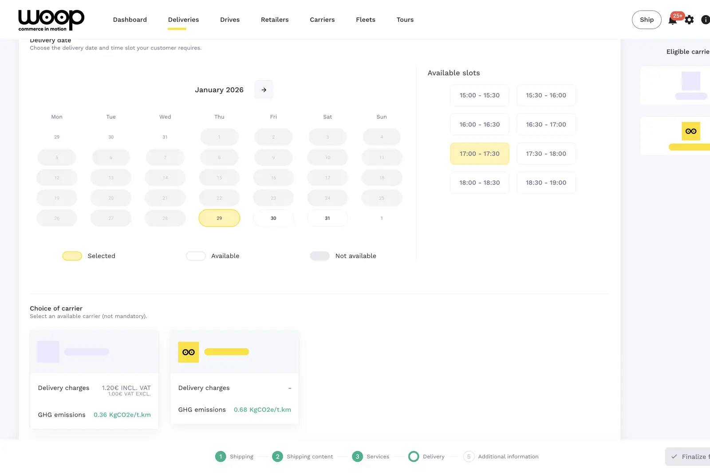The height and width of the screenshot is (473, 710).
Task: Click the info icon in header
Action: [705, 20]
